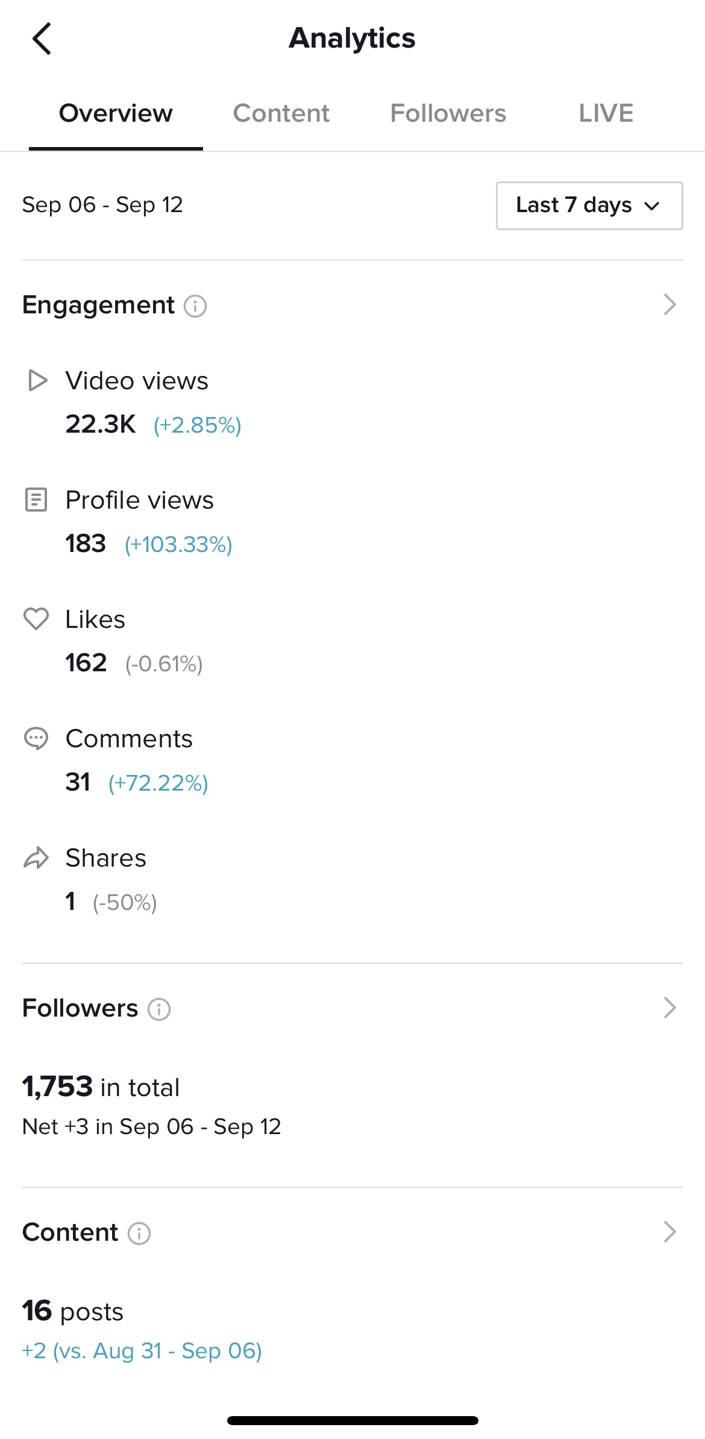Image resolution: width=705 pixels, height=1439 pixels.
Task: Tap the Content info icon
Action: click(139, 1233)
